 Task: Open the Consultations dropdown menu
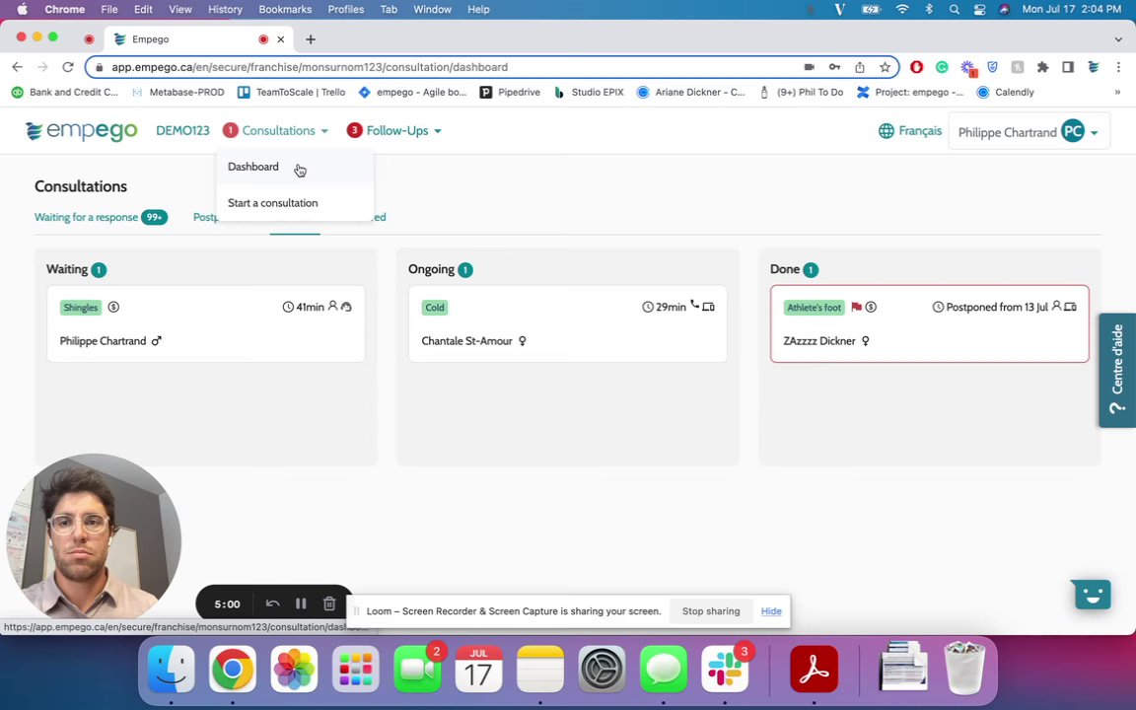click(276, 130)
